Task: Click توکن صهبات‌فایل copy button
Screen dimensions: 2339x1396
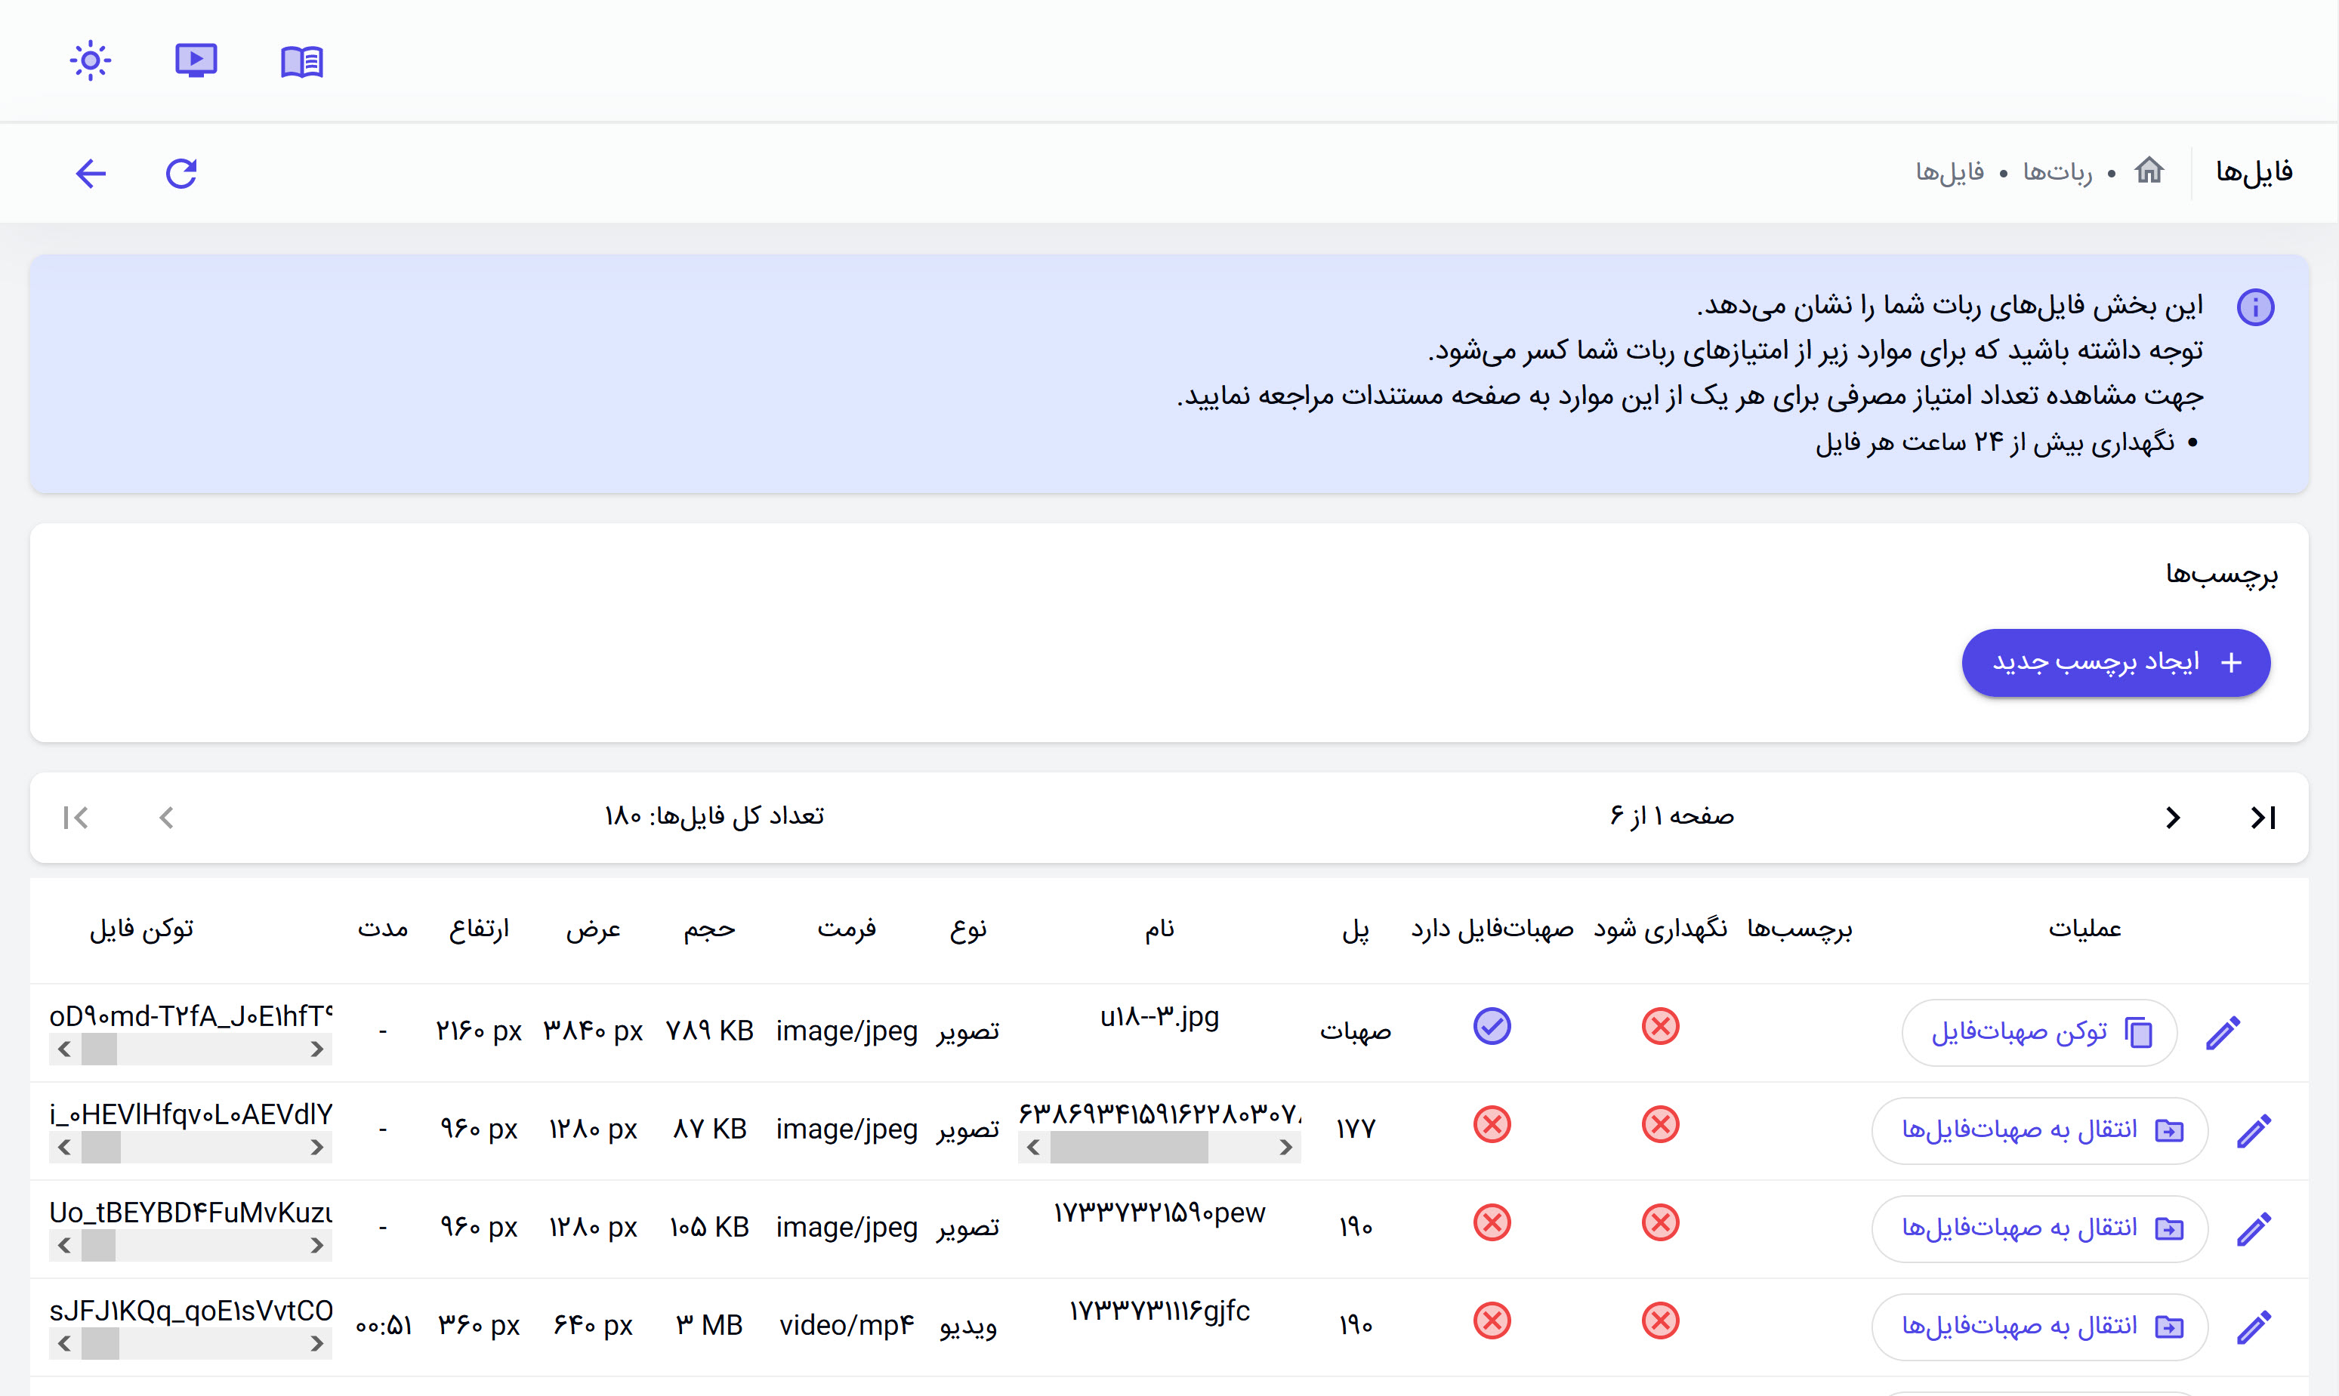Action: pos(2039,1033)
